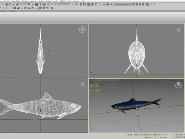The width and height of the screenshot is (185, 139).
Task: Click the ViewCube in bottom-left viewport
Action: point(82,84)
